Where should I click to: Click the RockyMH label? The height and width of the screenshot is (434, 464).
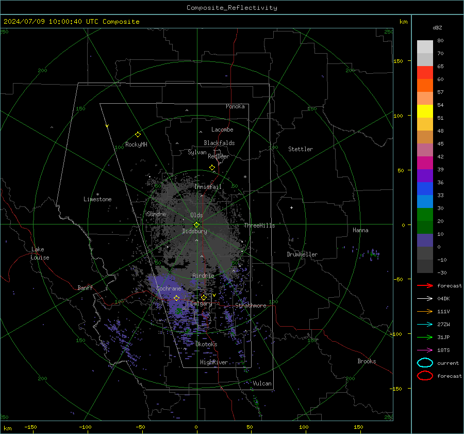click(136, 144)
